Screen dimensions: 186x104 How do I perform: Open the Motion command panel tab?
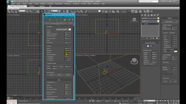pos(151,15)
